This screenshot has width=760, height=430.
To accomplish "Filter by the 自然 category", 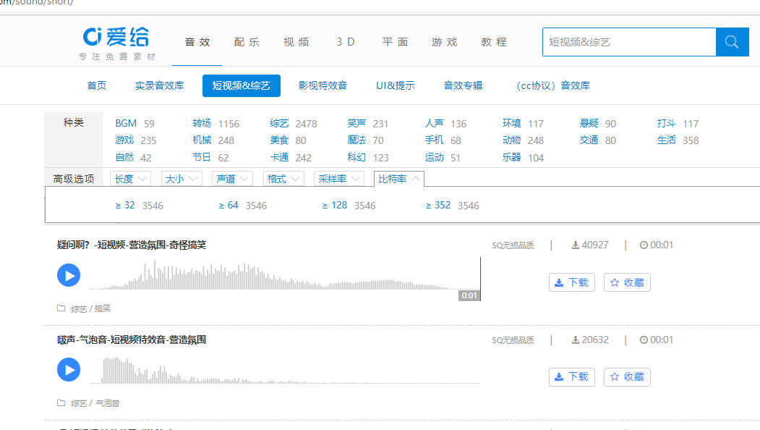I will (x=124, y=157).
